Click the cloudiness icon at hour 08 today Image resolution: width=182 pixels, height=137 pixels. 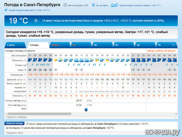[x=66, y=60]
